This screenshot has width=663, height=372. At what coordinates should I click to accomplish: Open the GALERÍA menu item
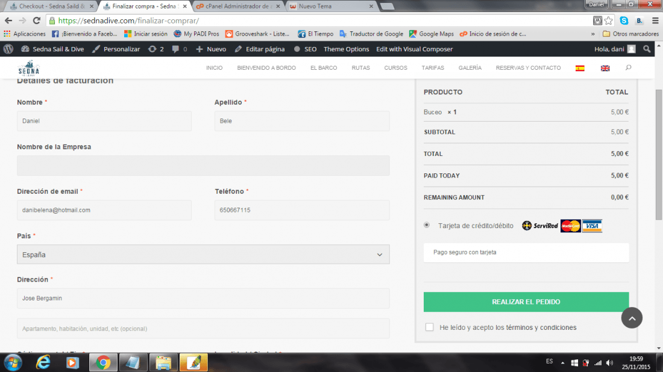[x=470, y=68]
